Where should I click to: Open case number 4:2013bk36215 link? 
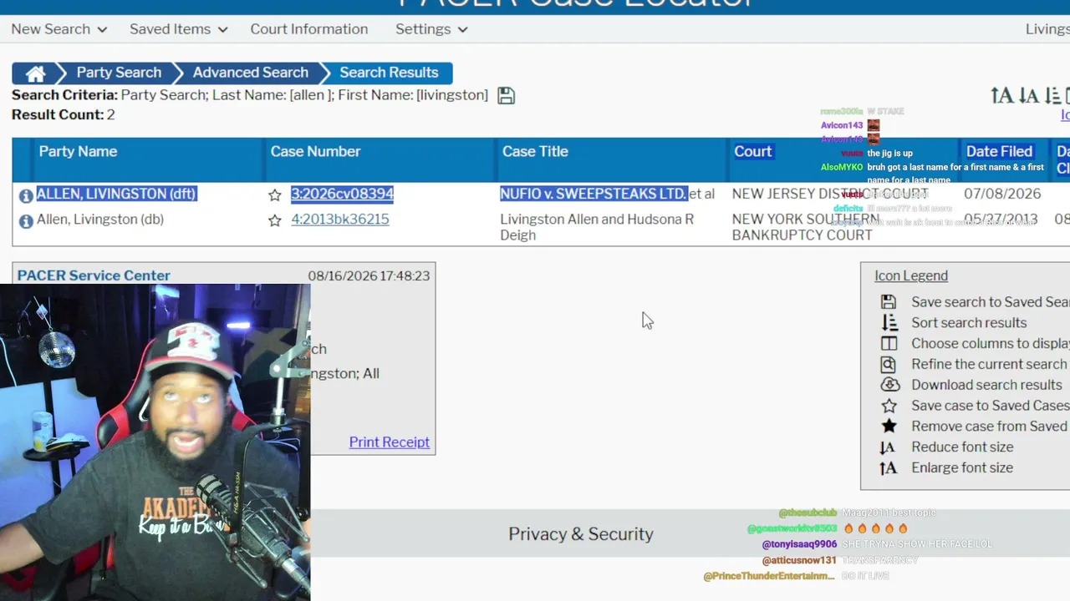tap(339, 220)
